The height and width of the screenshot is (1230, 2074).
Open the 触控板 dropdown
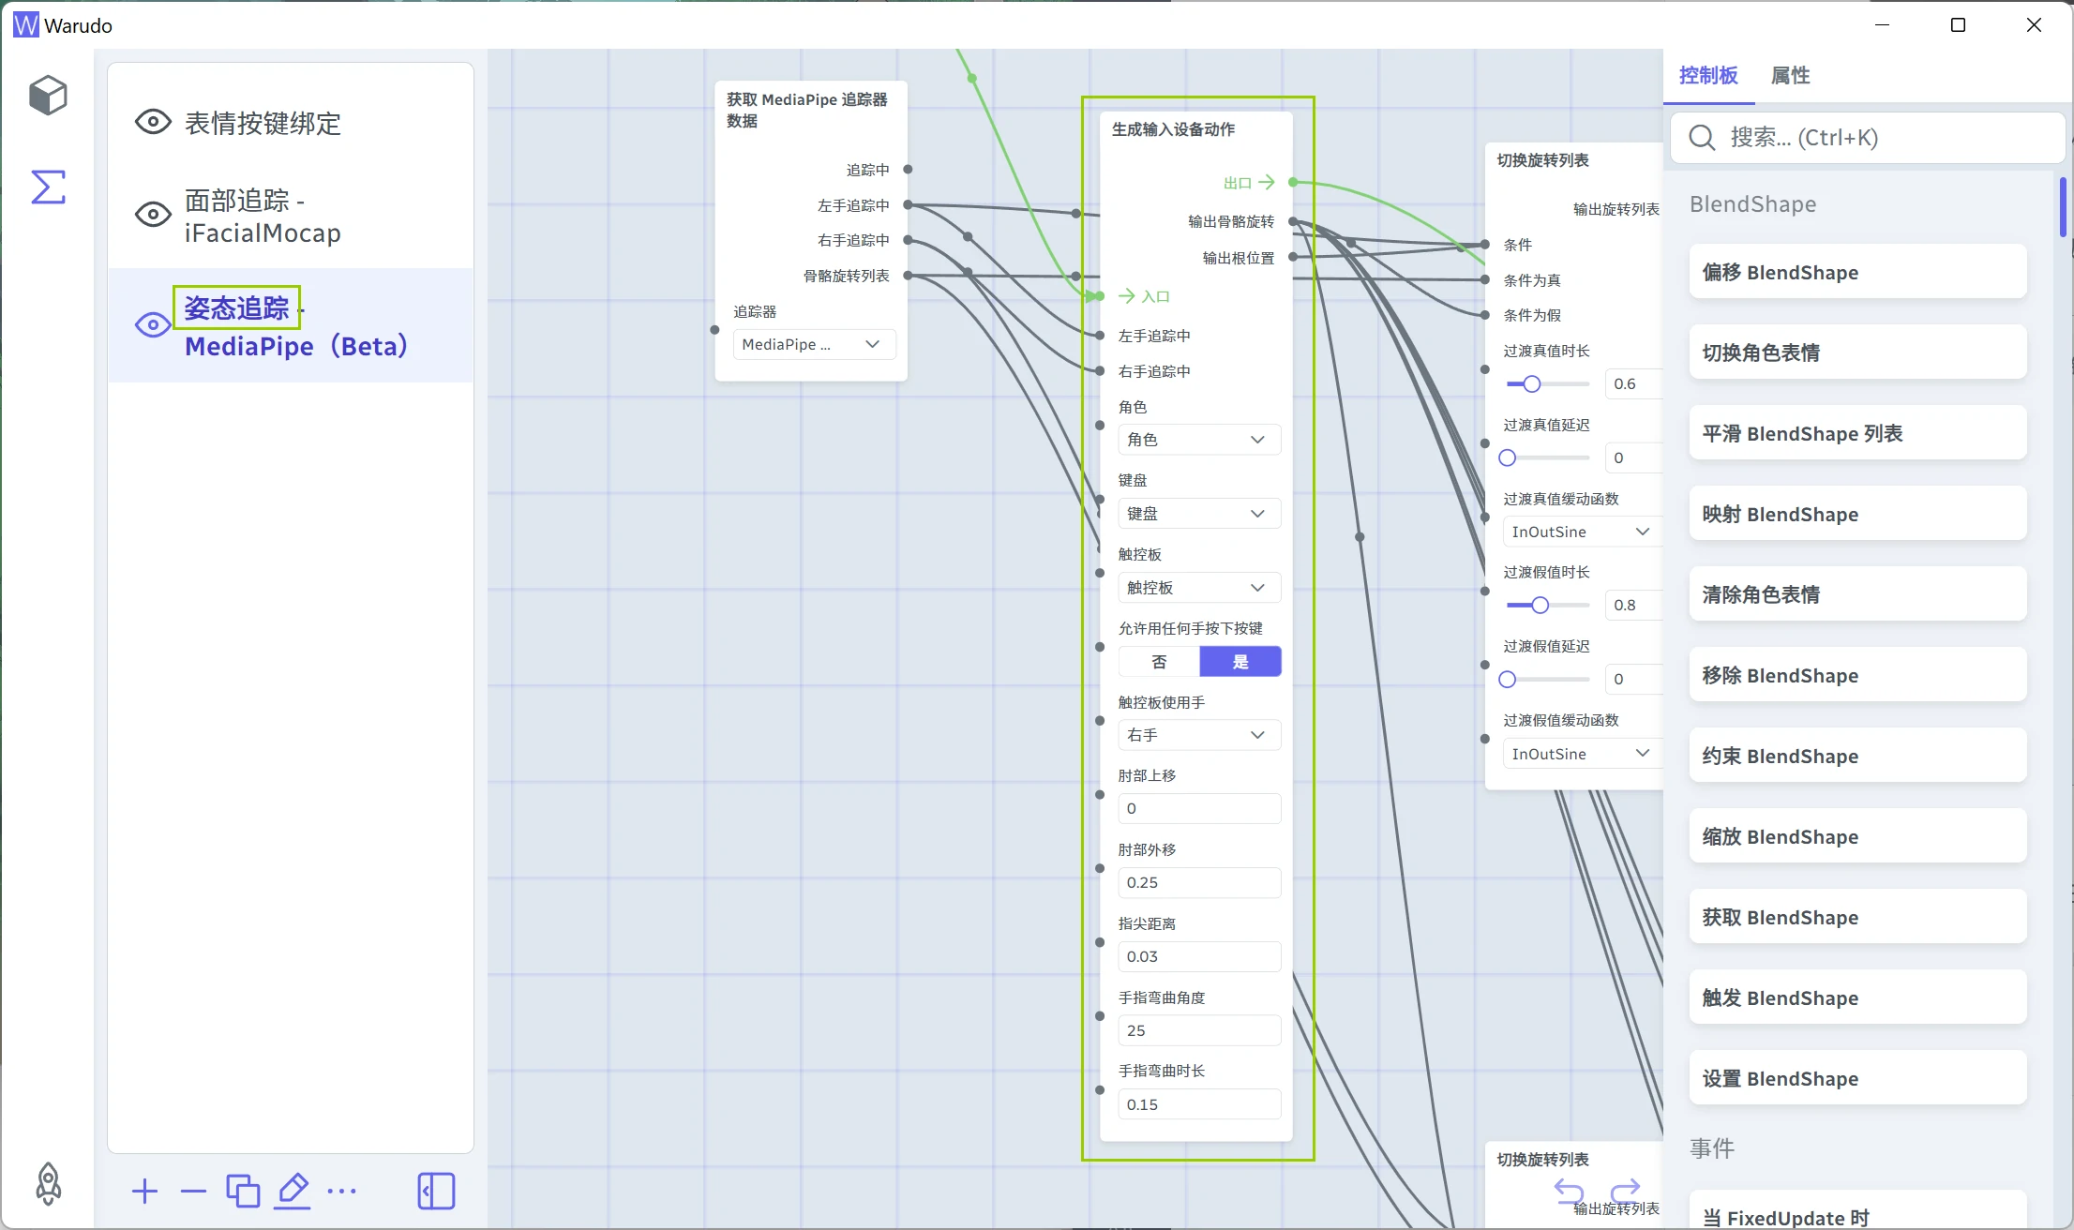pos(1199,588)
